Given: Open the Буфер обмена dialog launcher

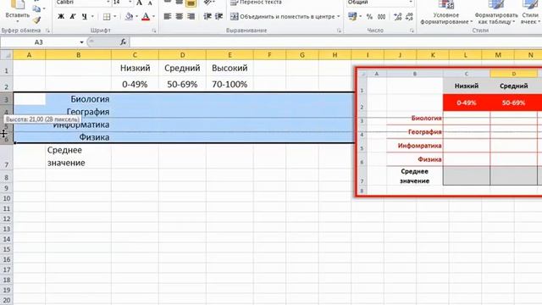Looking at the screenshot, I should point(47,30).
